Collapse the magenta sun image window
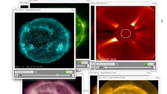Image resolution: width=167 pixels, height=94 pixels. tap(79, 74)
